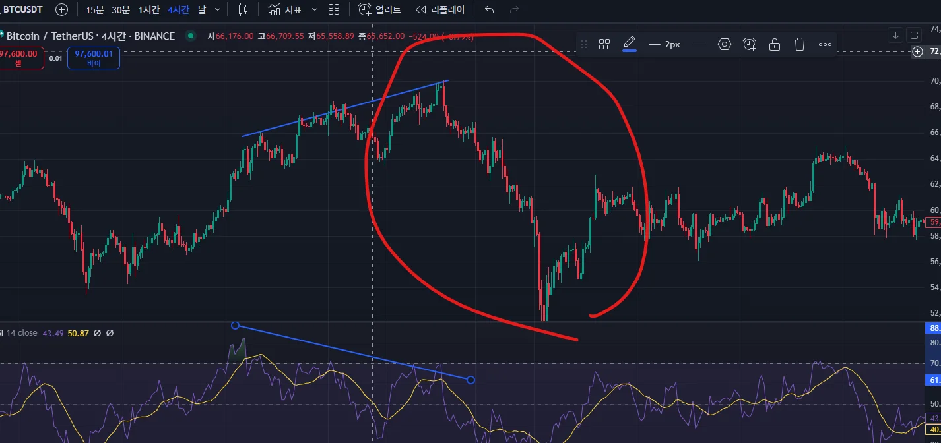Create an alert with 얼러트
The width and height of the screenshot is (941, 443).
point(379,9)
